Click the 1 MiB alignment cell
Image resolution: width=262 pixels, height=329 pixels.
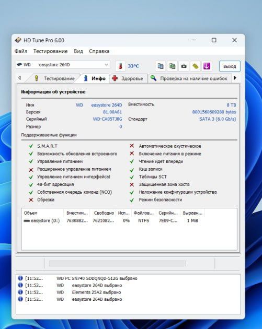pos(192,220)
